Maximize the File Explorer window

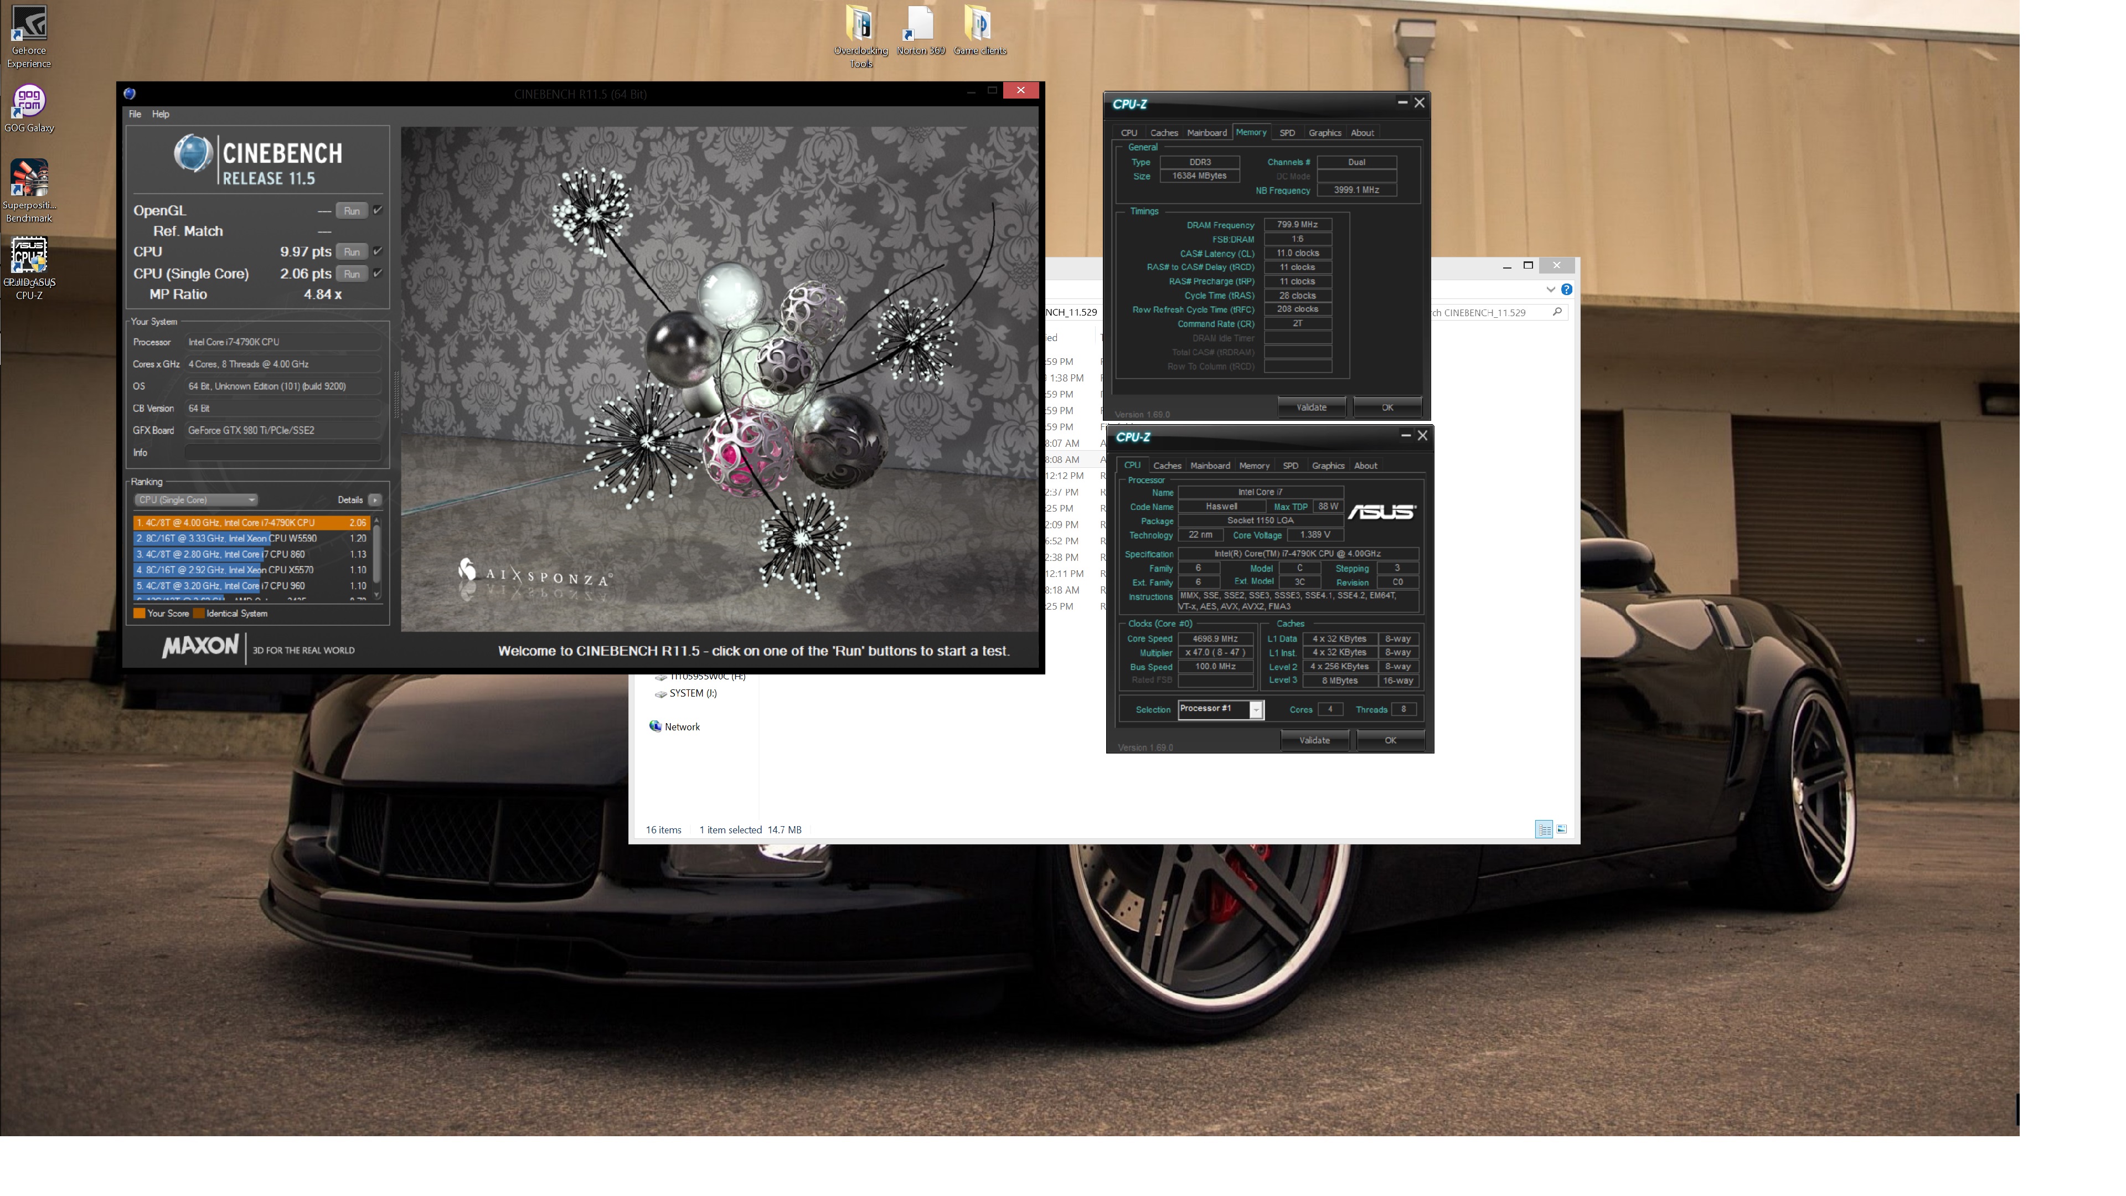coord(1528,265)
